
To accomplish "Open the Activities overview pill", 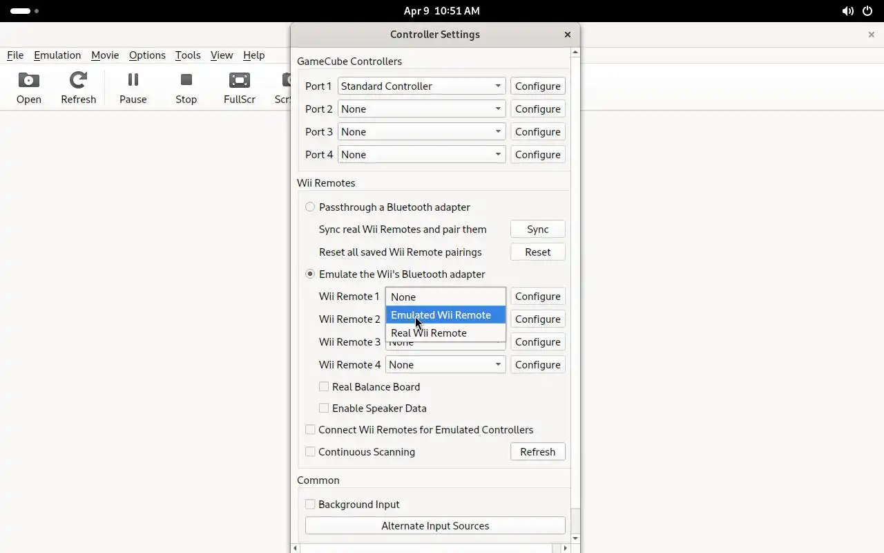I will [x=25, y=11].
